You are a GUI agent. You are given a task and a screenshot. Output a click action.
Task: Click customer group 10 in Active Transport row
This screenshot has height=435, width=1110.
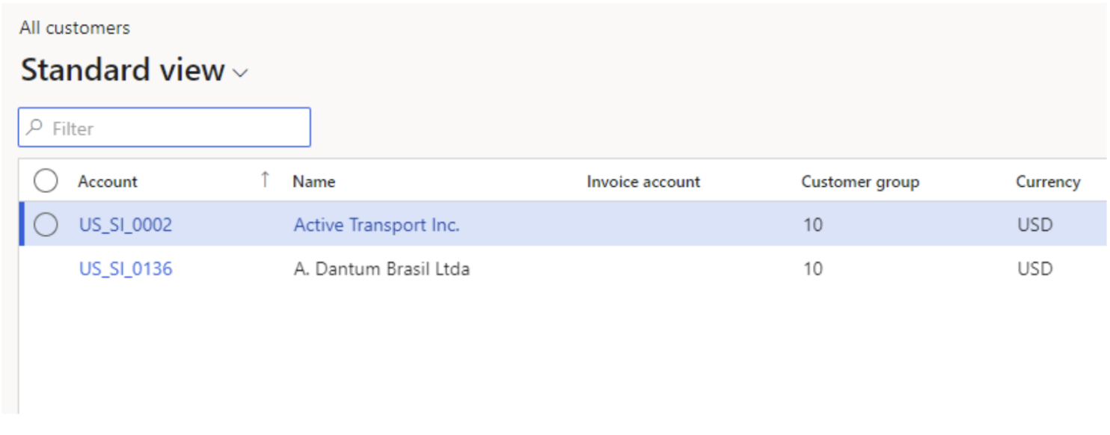pyautogui.click(x=812, y=225)
